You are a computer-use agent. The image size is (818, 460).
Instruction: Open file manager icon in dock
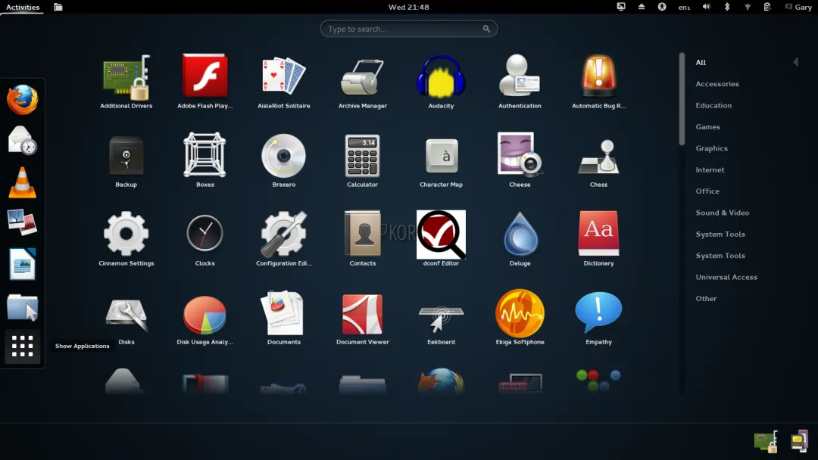coord(23,307)
